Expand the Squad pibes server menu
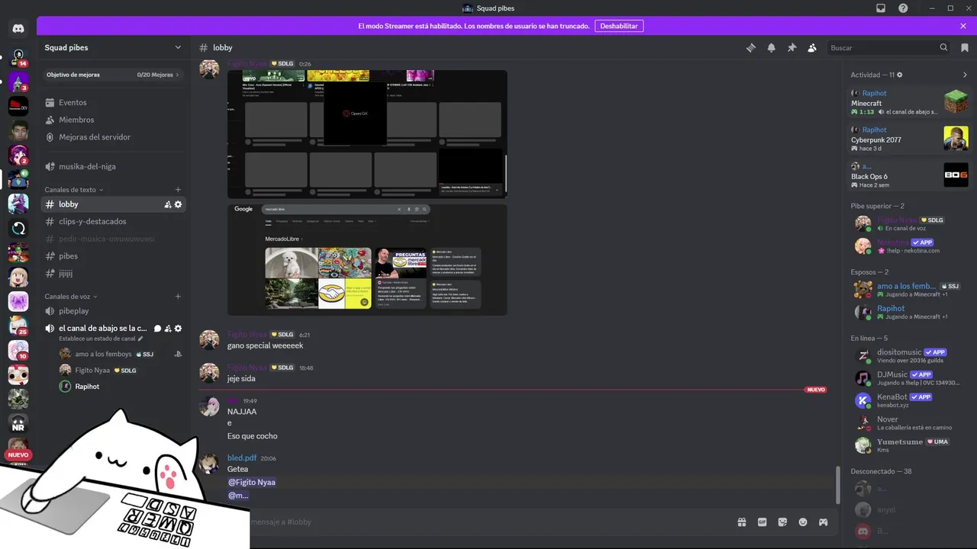The height and width of the screenshot is (549, 977). click(113, 47)
